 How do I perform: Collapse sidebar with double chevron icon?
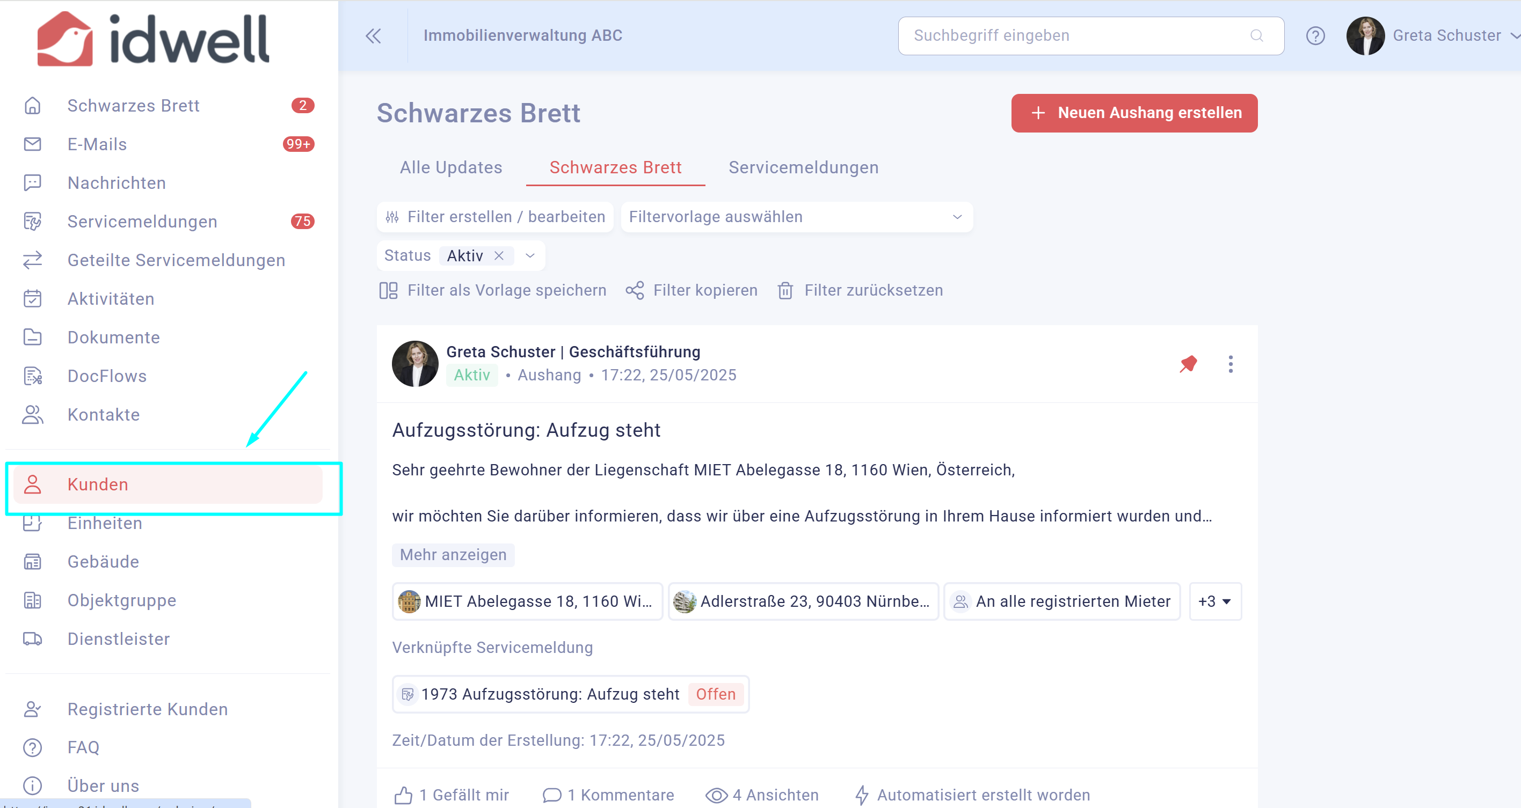coord(373,36)
